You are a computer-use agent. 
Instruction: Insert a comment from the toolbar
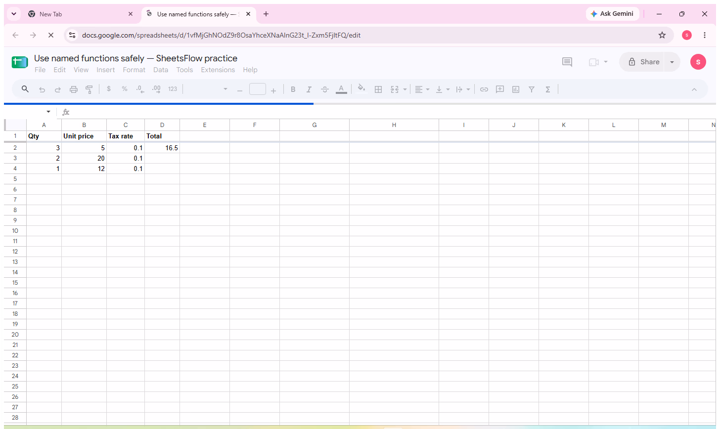click(x=500, y=89)
